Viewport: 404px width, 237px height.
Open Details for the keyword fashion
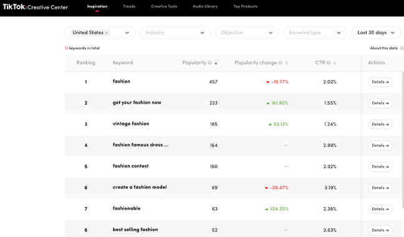click(380, 82)
